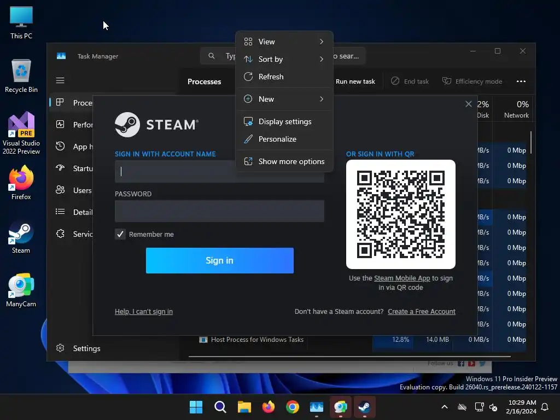
Task: Open Processes page in Task Manager sidebar
Action: (x=72, y=103)
